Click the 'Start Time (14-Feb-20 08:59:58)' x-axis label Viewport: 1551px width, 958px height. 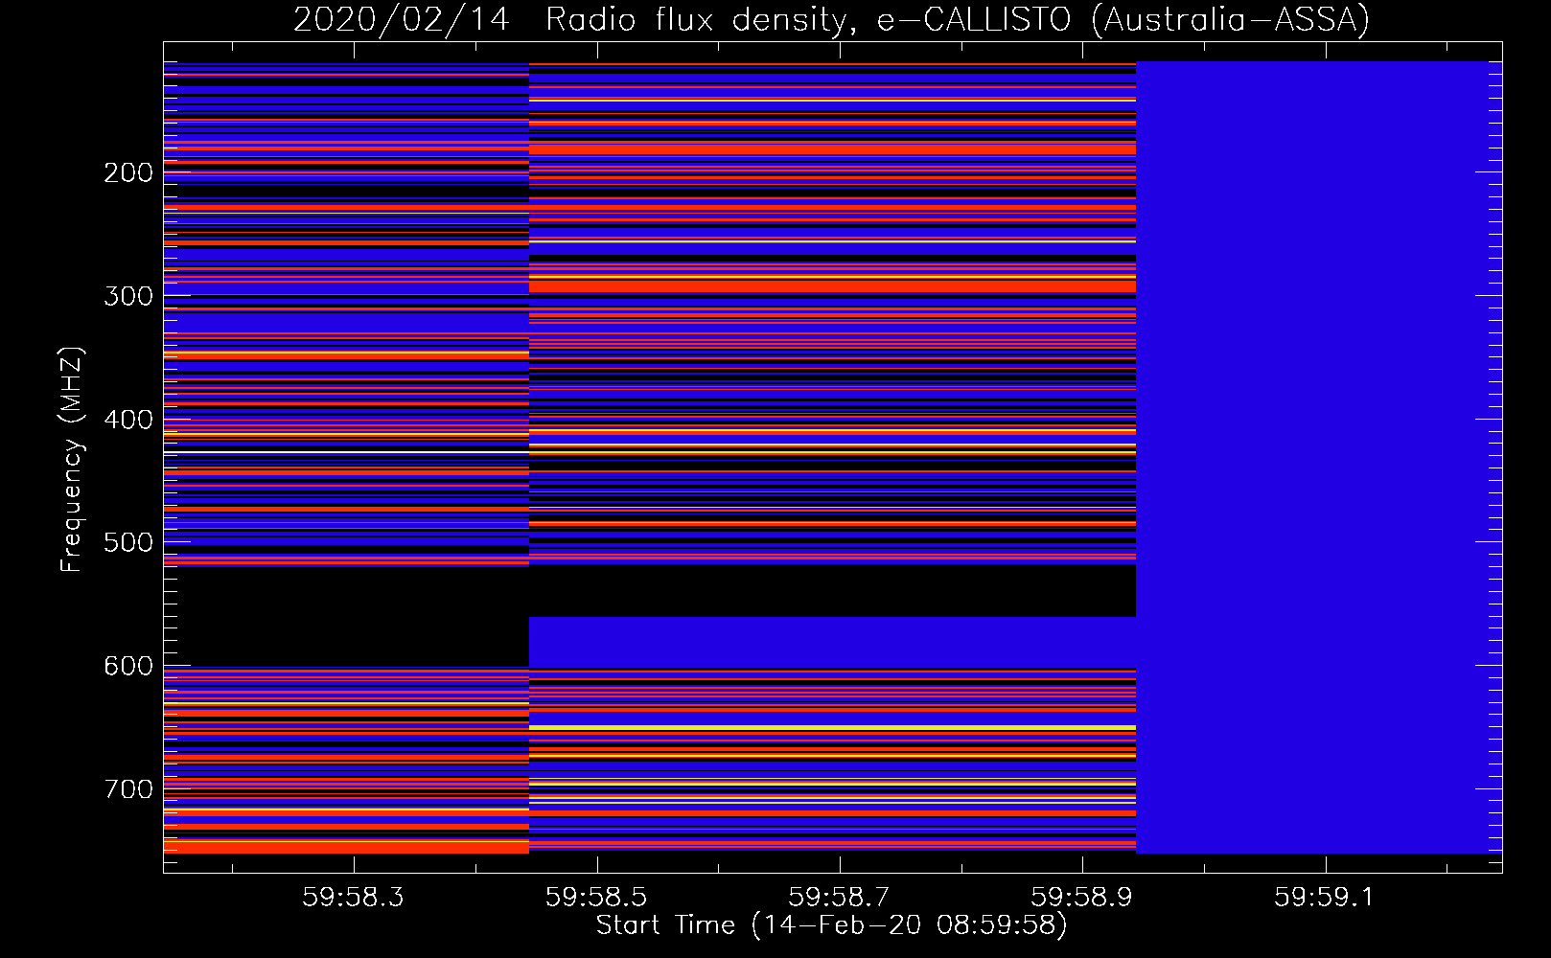pyautogui.click(x=831, y=925)
